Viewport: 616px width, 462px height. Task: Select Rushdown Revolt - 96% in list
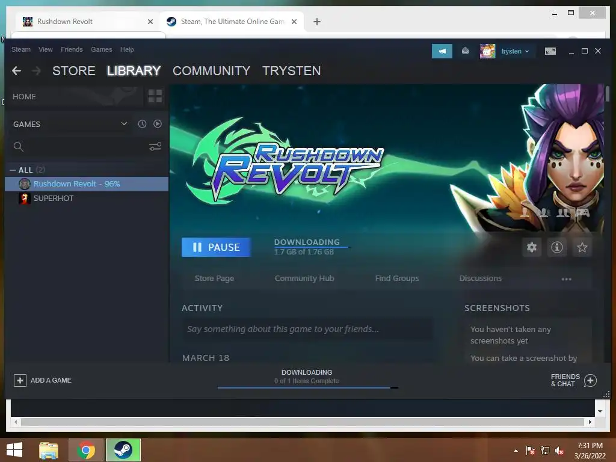pyautogui.click(x=87, y=184)
